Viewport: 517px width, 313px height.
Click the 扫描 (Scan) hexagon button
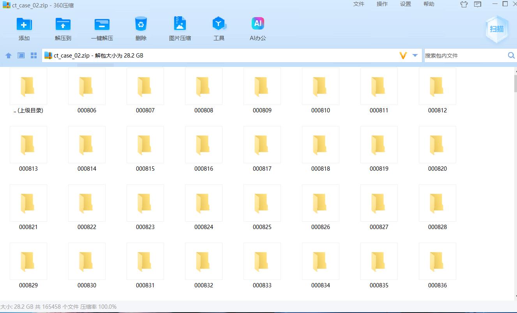pyautogui.click(x=497, y=29)
